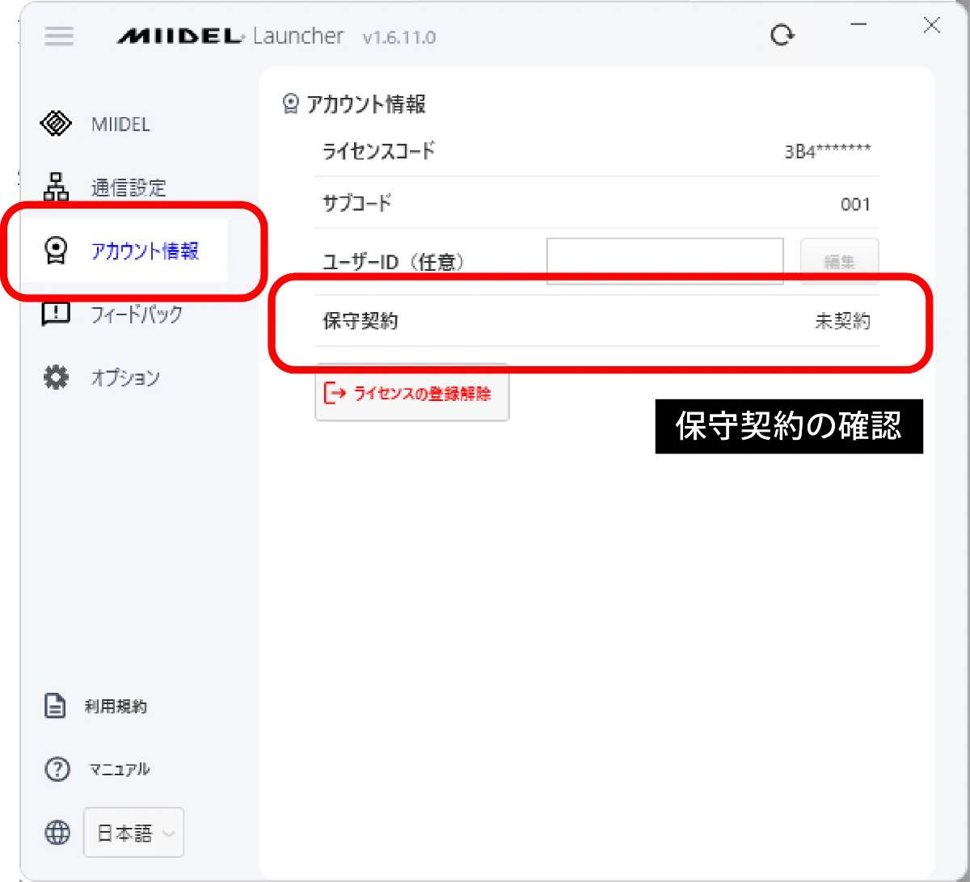The width and height of the screenshot is (970, 882).
Task: Click the サブコード label
Action: click(x=356, y=203)
